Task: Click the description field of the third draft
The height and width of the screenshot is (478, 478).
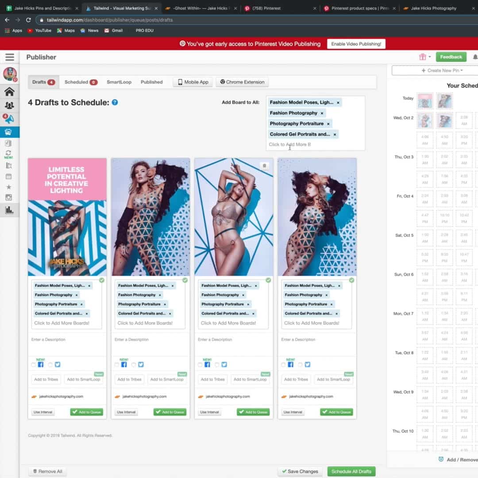Action: click(234, 345)
